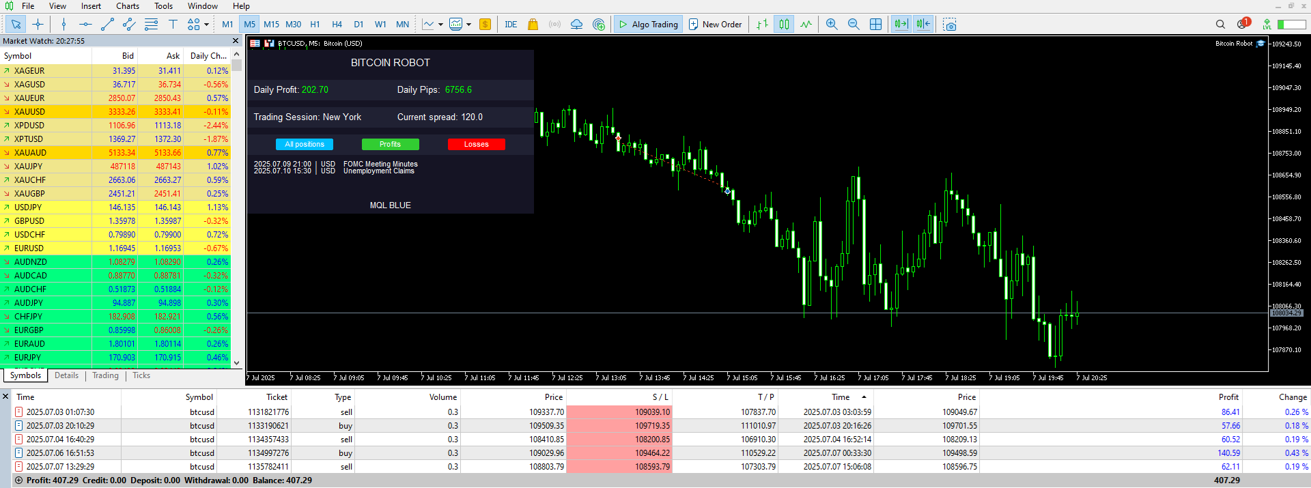This screenshot has width=1311, height=488.
Task: Switch chart to H1 timeframe
Action: (x=315, y=25)
